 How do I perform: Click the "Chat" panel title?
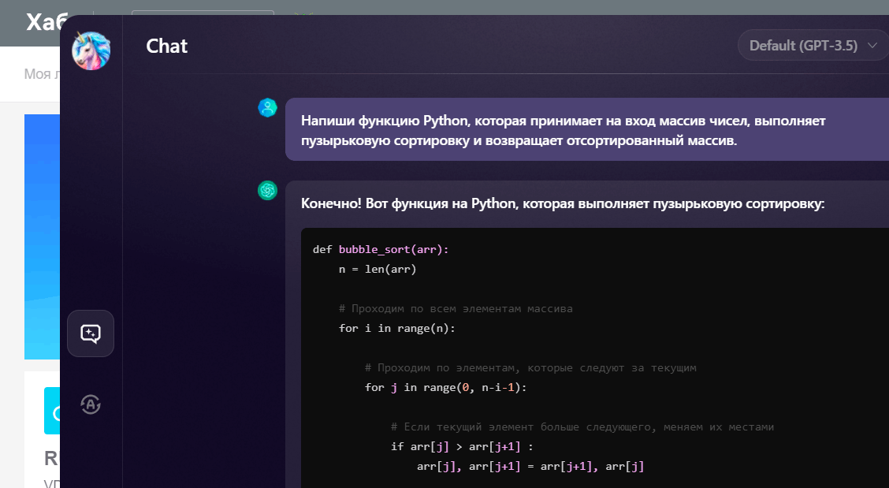[167, 46]
